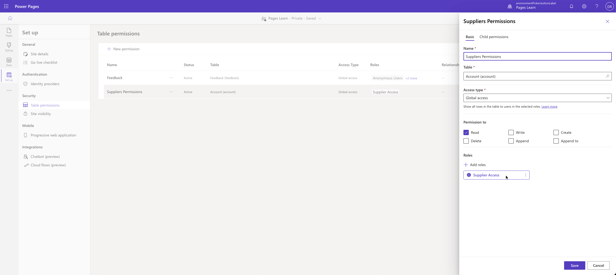
Task: Click the search magnifier in the Table field
Action: [607, 76]
